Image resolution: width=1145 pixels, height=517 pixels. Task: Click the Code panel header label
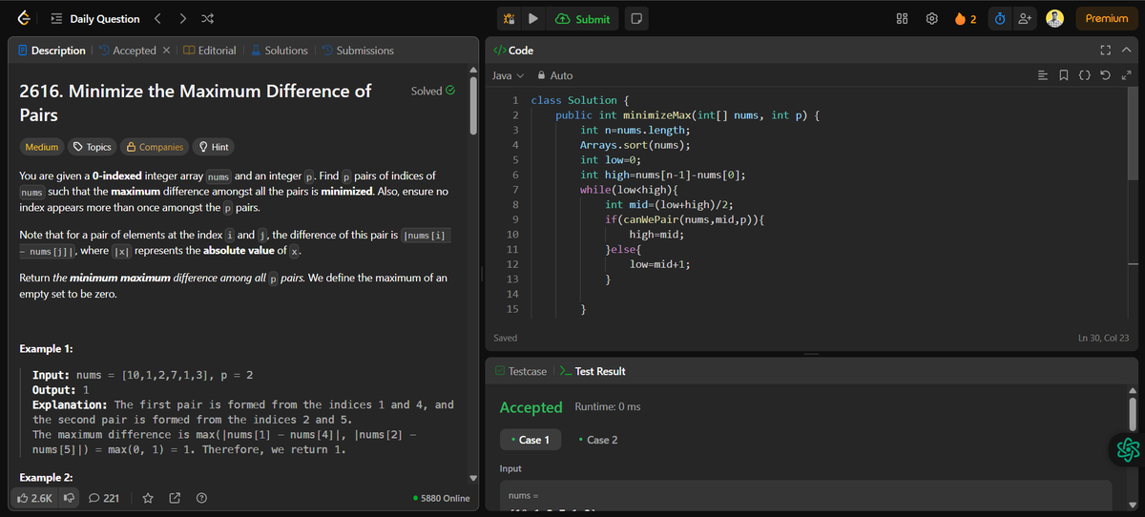pyautogui.click(x=513, y=51)
